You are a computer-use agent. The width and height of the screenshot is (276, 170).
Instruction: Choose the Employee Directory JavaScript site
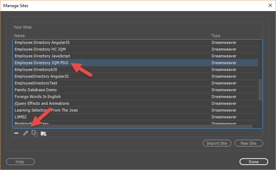42,56
